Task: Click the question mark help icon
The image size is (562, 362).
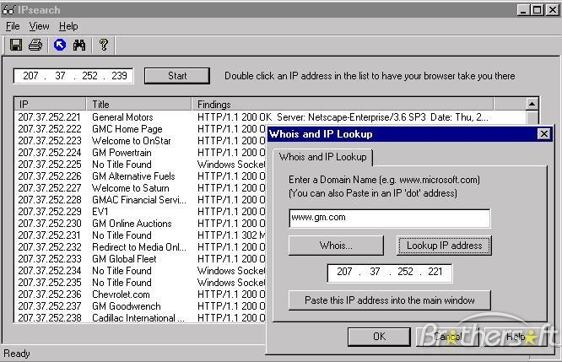Action: click(104, 45)
